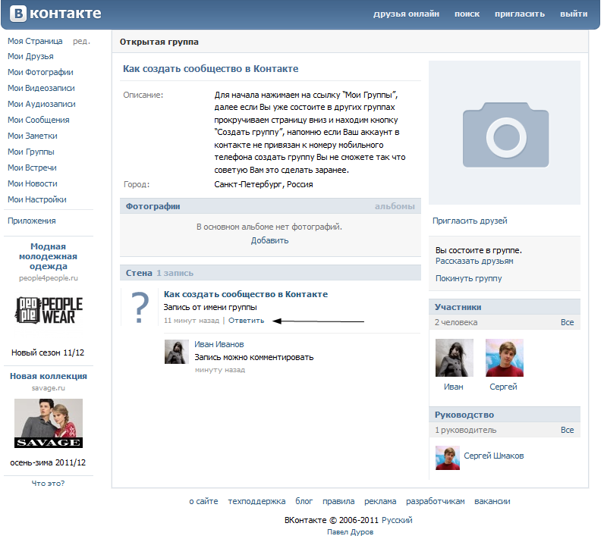604x542 pixels.
Task: Click the question mark post avatar
Action: point(140,309)
